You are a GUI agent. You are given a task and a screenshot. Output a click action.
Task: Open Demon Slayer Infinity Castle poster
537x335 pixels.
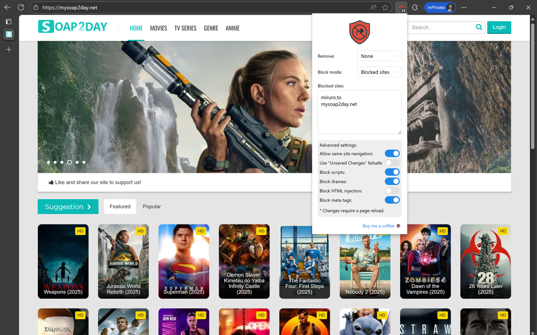point(244,261)
